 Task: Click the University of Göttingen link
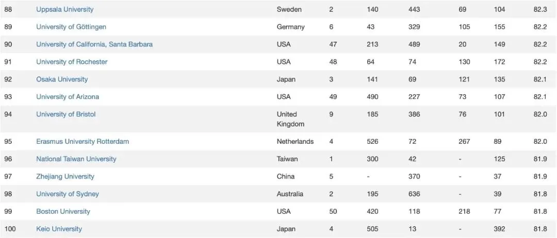71,27
